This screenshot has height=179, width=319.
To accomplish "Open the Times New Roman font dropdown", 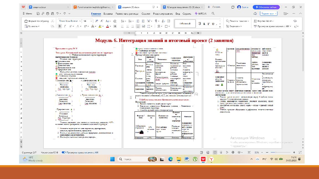I will click(x=80, y=21).
